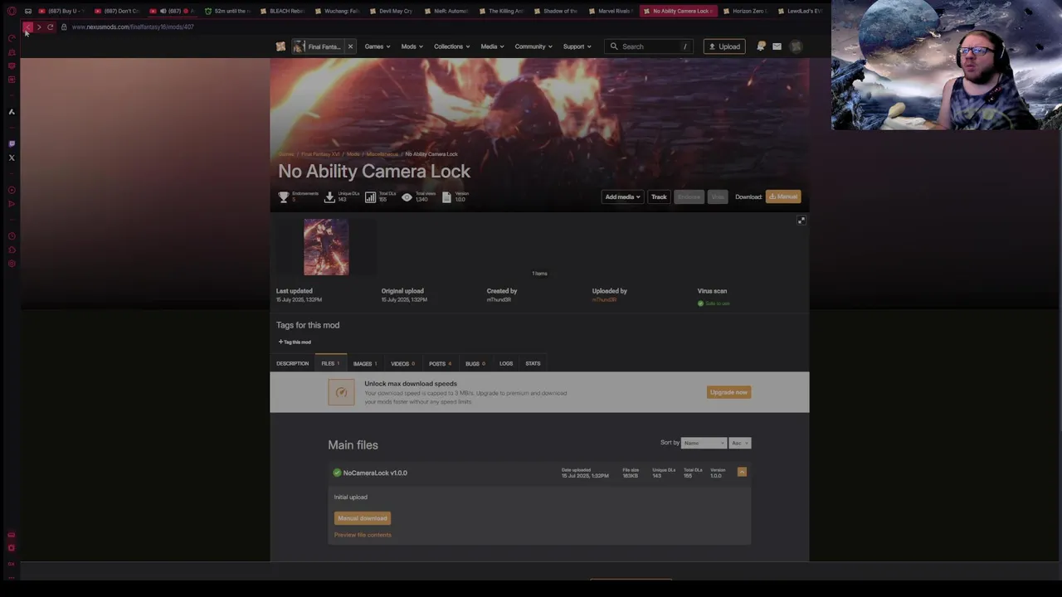
Task: Click the Opera logo menu icon
Action: point(11,11)
